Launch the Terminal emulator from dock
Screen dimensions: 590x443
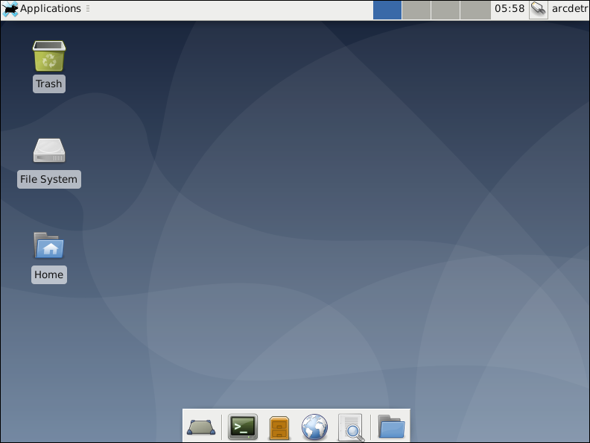tap(243, 427)
